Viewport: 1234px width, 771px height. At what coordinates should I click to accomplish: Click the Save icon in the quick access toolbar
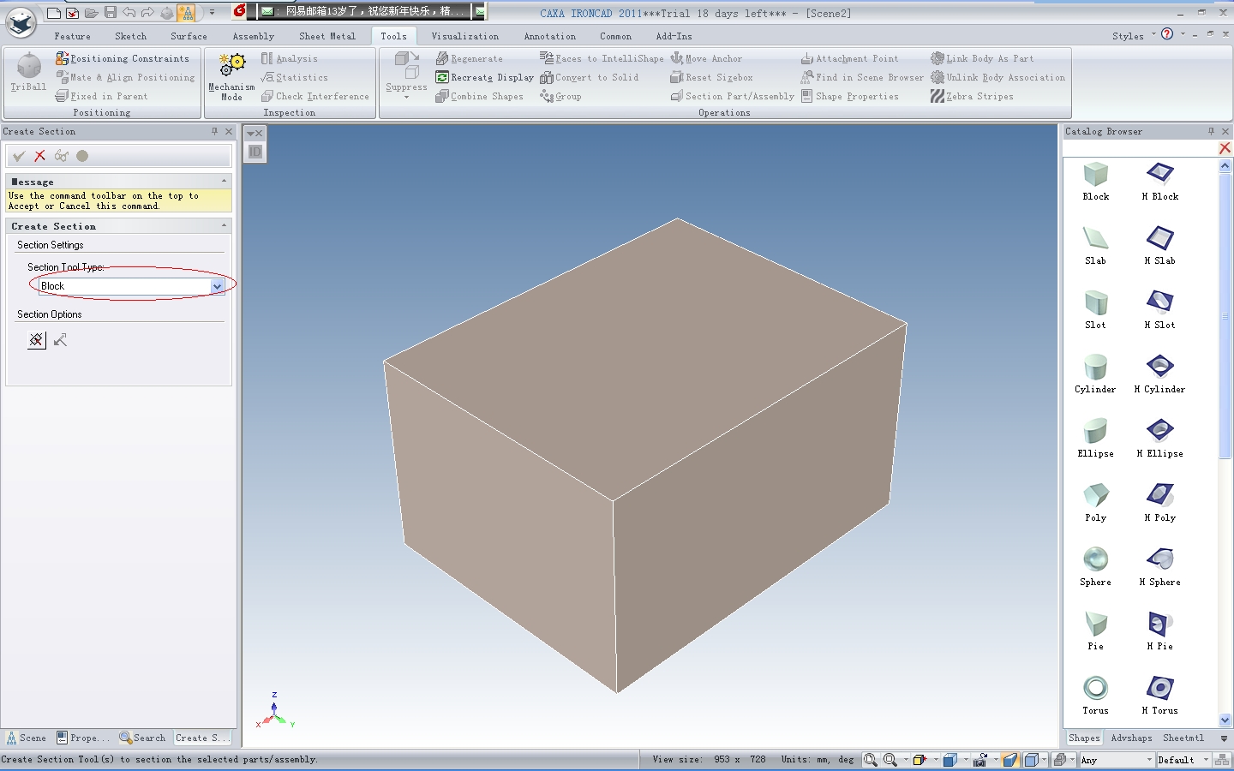coord(110,12)
